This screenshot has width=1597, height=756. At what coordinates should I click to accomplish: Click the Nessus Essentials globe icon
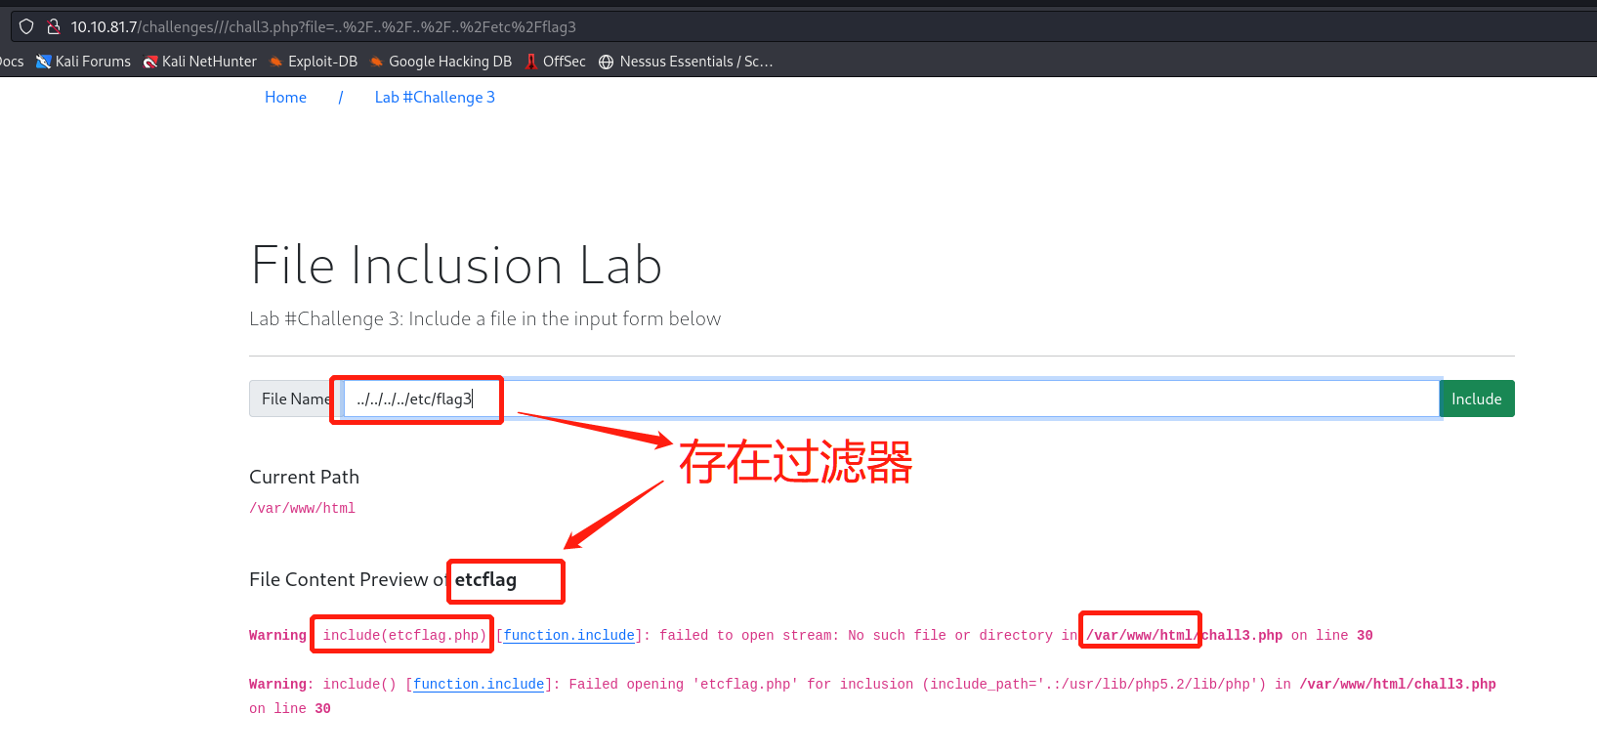pyautogui.click(x=607, y=62)
